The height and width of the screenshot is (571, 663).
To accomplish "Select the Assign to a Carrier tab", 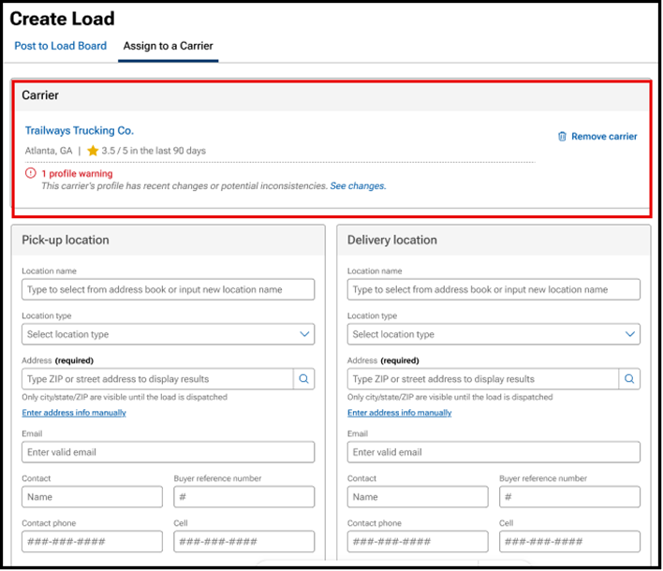I will [x=169, y=46].
